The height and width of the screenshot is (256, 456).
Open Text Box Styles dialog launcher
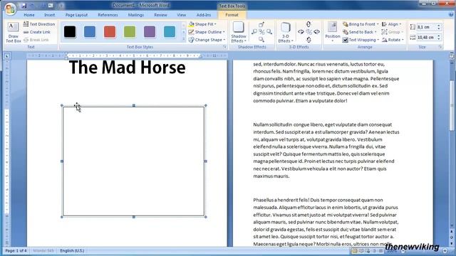point(224,47)
